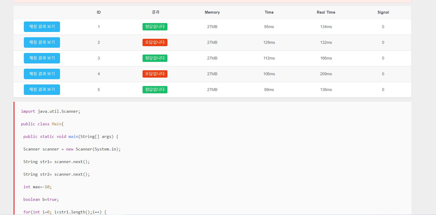Screen dimensions: 436x215
Task: Select the ID cell showing 4
Action: [99, 74]
